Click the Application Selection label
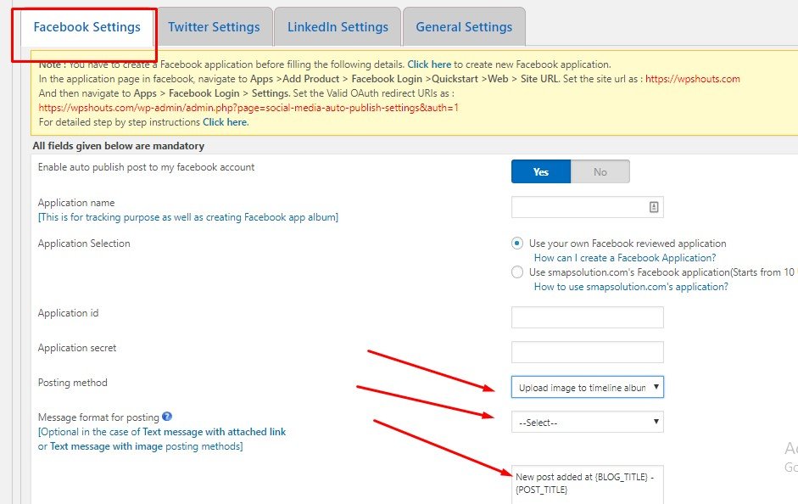 click(84, 244)
